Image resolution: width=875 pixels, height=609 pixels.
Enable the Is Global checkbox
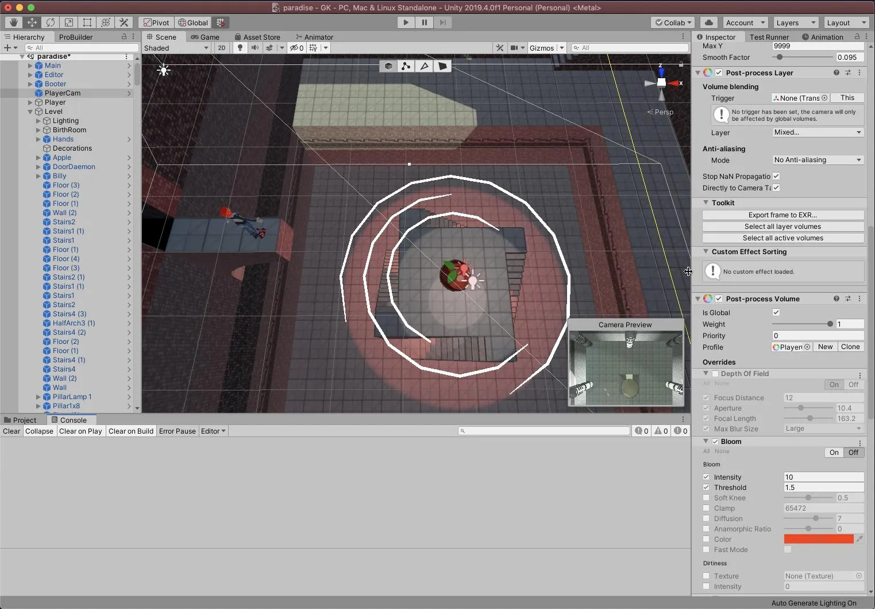pyautogui.click(x=776, y=312)
